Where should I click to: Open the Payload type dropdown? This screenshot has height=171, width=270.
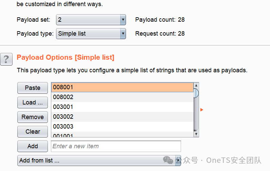(x=91, y=34)
